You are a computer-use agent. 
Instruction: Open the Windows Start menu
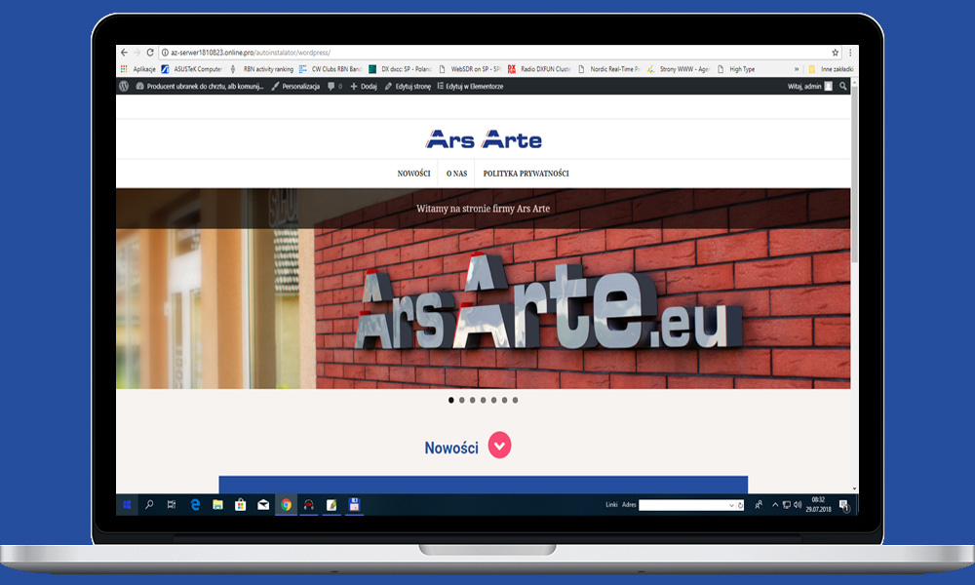127,505
